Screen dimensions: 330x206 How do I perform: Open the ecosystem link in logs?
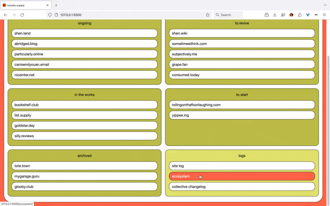tap(242, 176)
